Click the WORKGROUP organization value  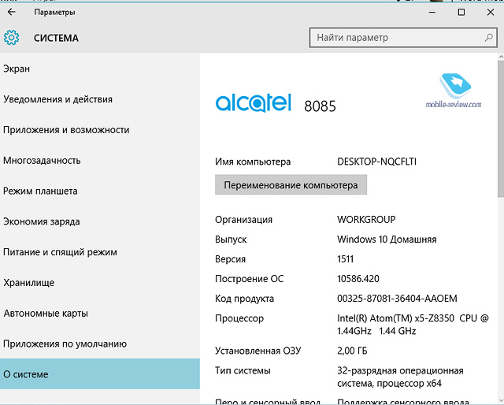tap(366, 220)
